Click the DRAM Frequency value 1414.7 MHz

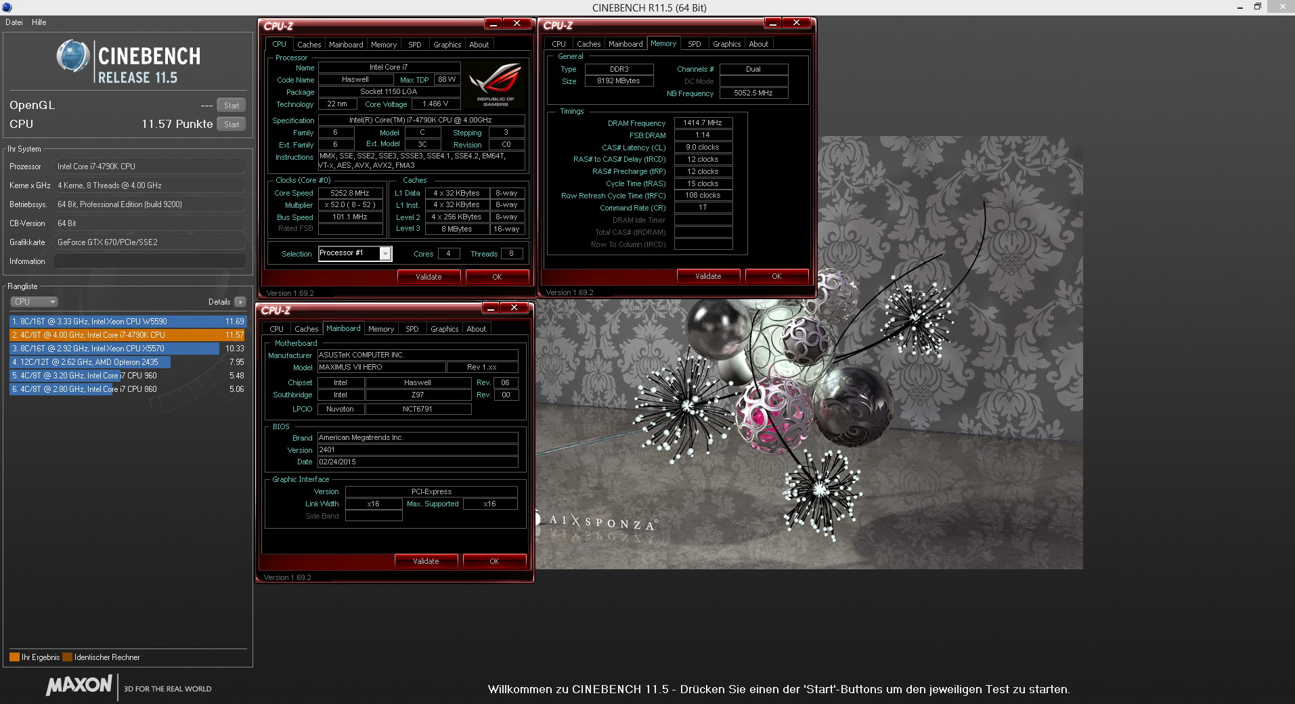pyautogui.click(x=703, y=123)
